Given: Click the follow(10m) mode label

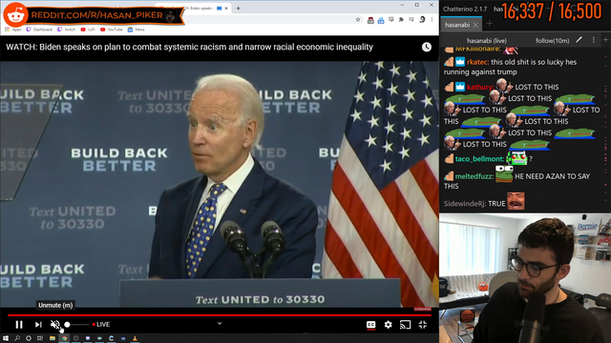Looking at the screenshot, I should (552, 40).
